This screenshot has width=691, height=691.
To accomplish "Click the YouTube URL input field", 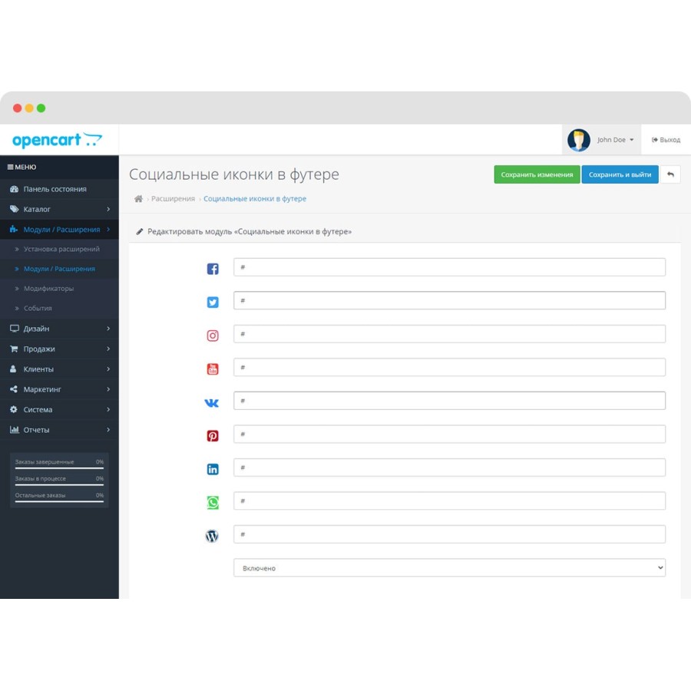I will [x=449, y=368].
